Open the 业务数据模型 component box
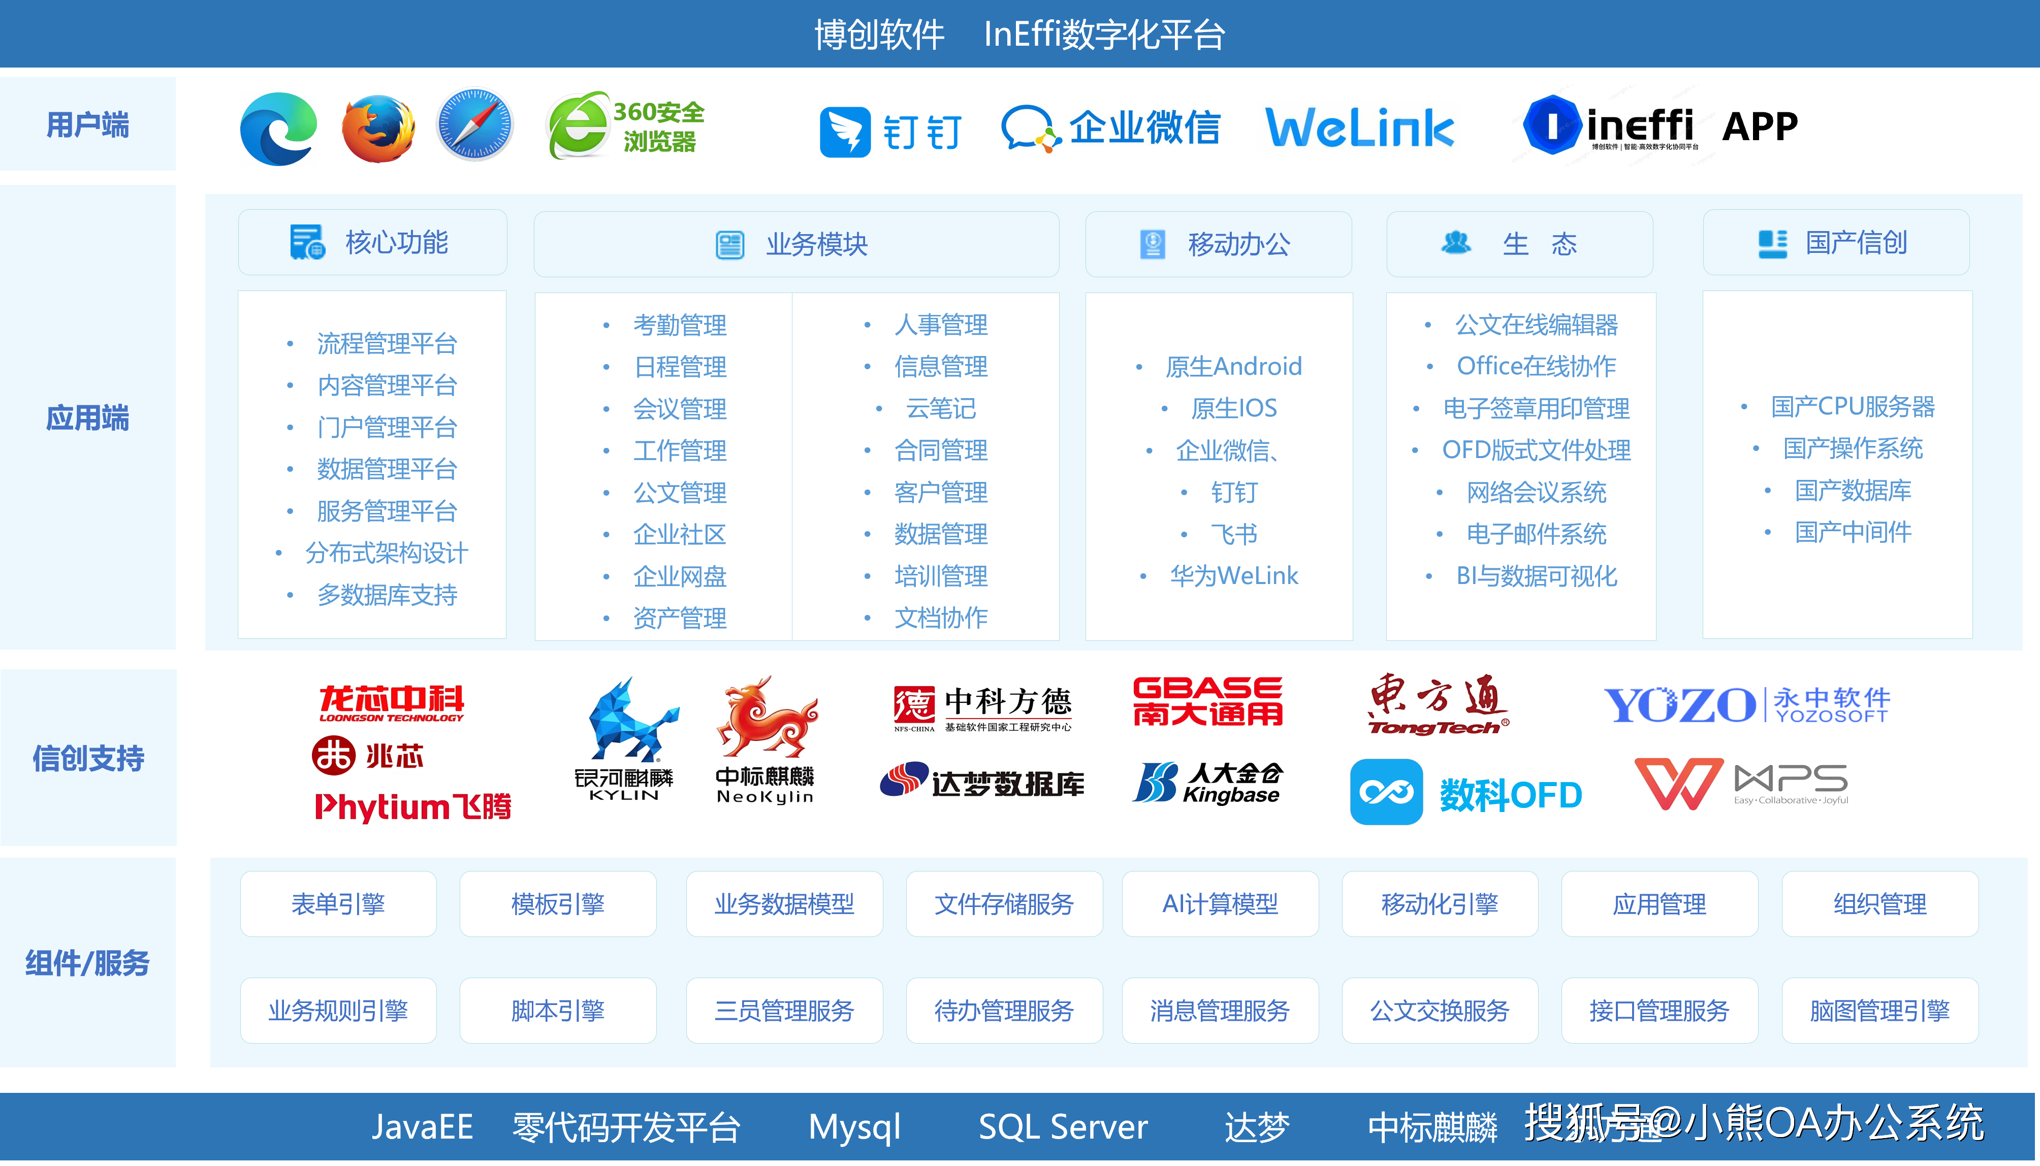Screen dimensions: 2040x1166 [x=785, y=904]
